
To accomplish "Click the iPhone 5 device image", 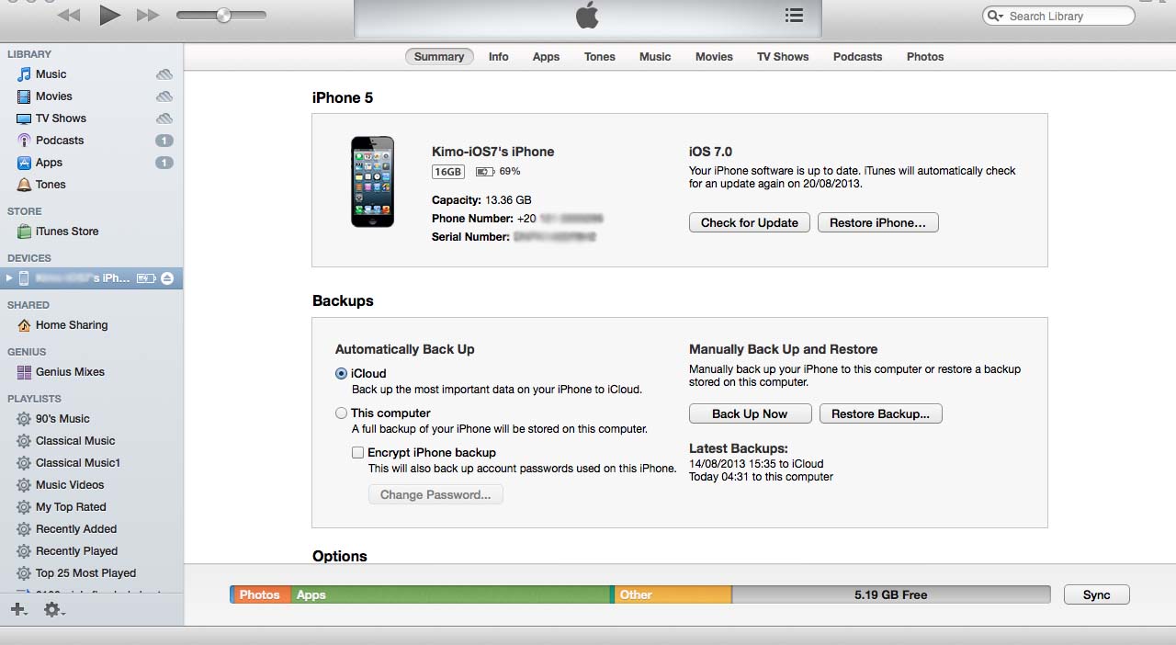I will [372, 182].
